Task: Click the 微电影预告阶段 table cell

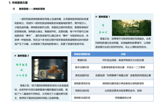Action: click(x=82, y=83)
